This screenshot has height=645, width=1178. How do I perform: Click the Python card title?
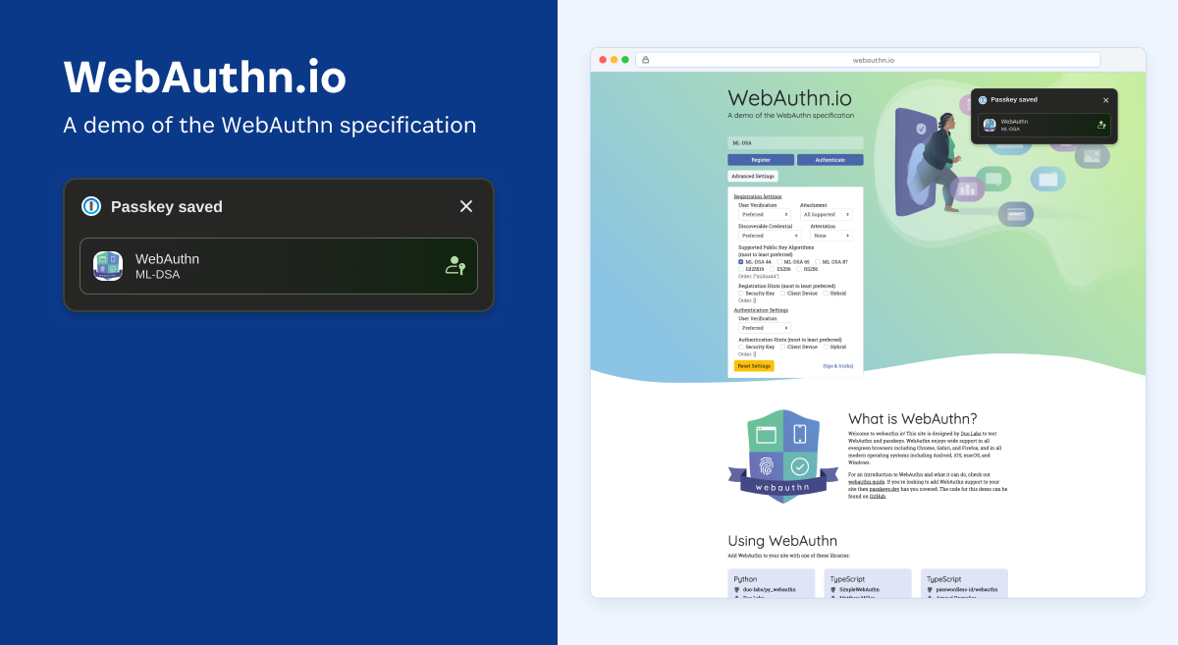click(x=745, y=579)
